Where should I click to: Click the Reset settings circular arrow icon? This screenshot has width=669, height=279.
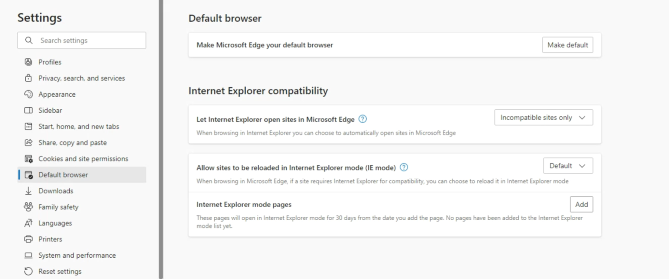click(29, 271)
